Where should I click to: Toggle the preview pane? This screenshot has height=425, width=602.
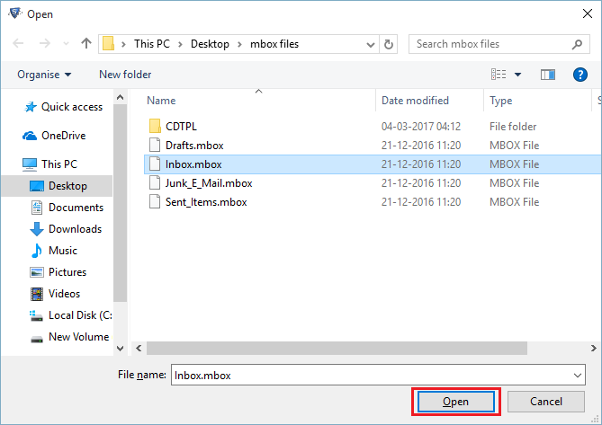click(548, 75)
